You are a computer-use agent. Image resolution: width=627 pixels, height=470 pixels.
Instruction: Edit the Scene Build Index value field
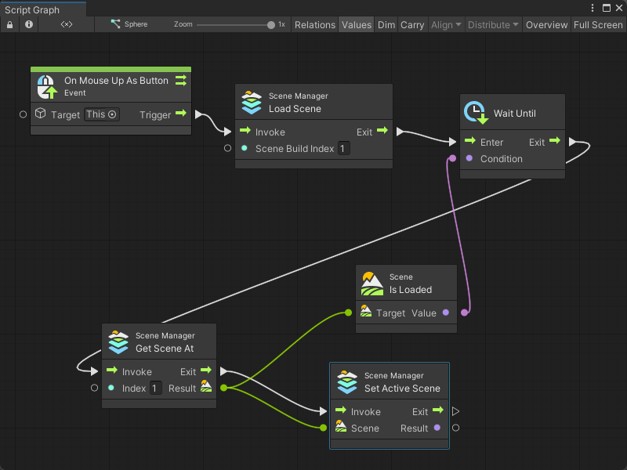click(x=343, y=148)
